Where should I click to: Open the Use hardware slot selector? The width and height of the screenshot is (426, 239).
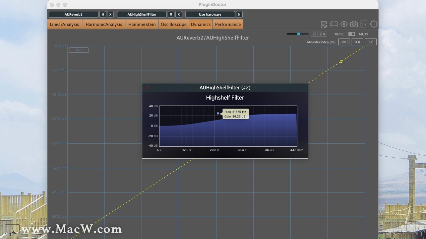click(210, 14)
